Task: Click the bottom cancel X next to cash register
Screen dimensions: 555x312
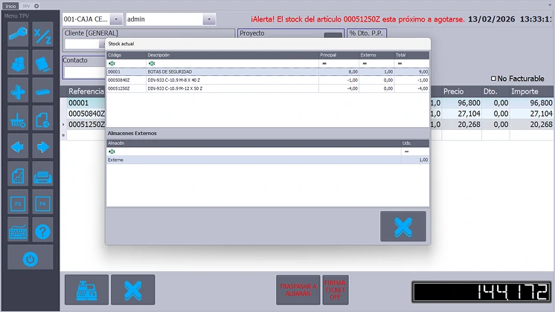Action: tap(132, 290)
